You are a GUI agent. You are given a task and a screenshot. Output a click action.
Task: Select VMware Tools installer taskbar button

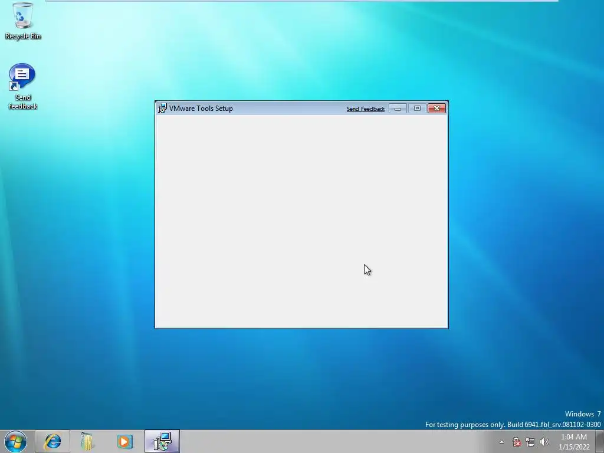click(x=162, y=441)
